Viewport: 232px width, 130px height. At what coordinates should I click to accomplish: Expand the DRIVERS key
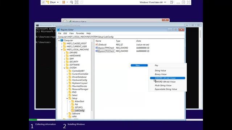(x=65, y=53)
